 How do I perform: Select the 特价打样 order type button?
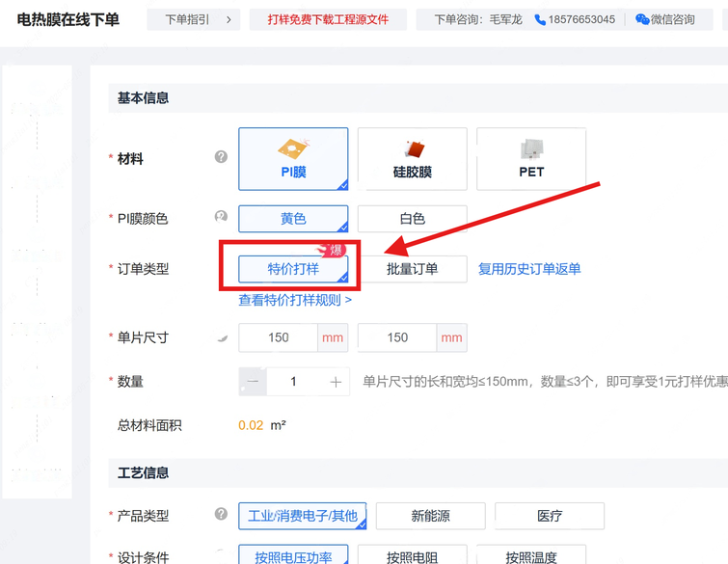[293, 269]
